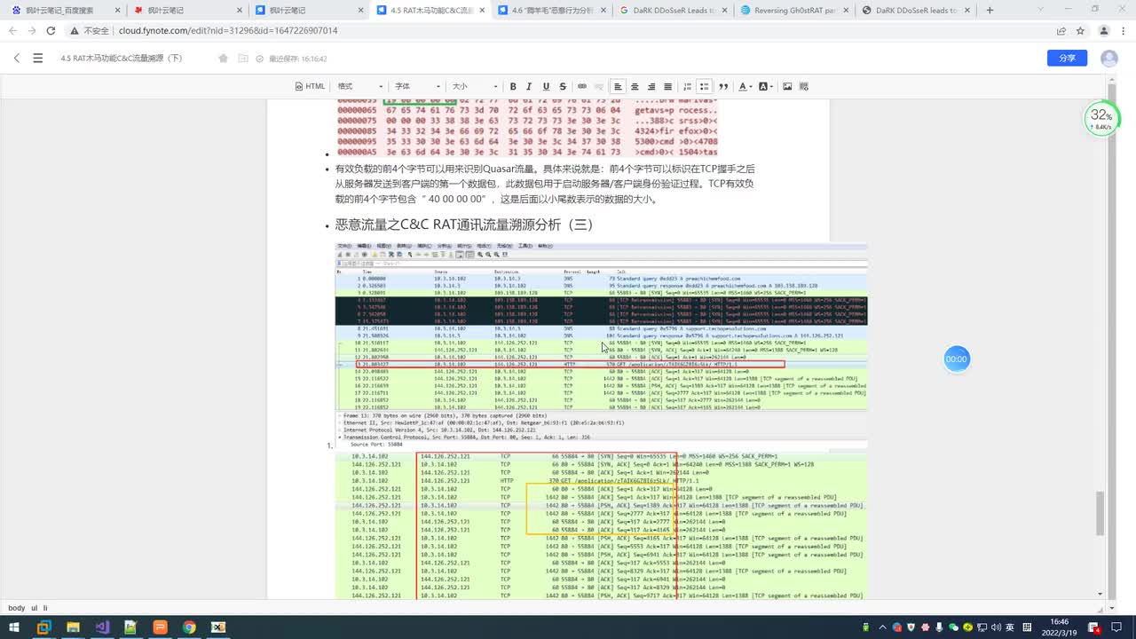Open the 大小 font size dropdown
The width and height of the screenshot is (1136, 639).
pos(475,86)
